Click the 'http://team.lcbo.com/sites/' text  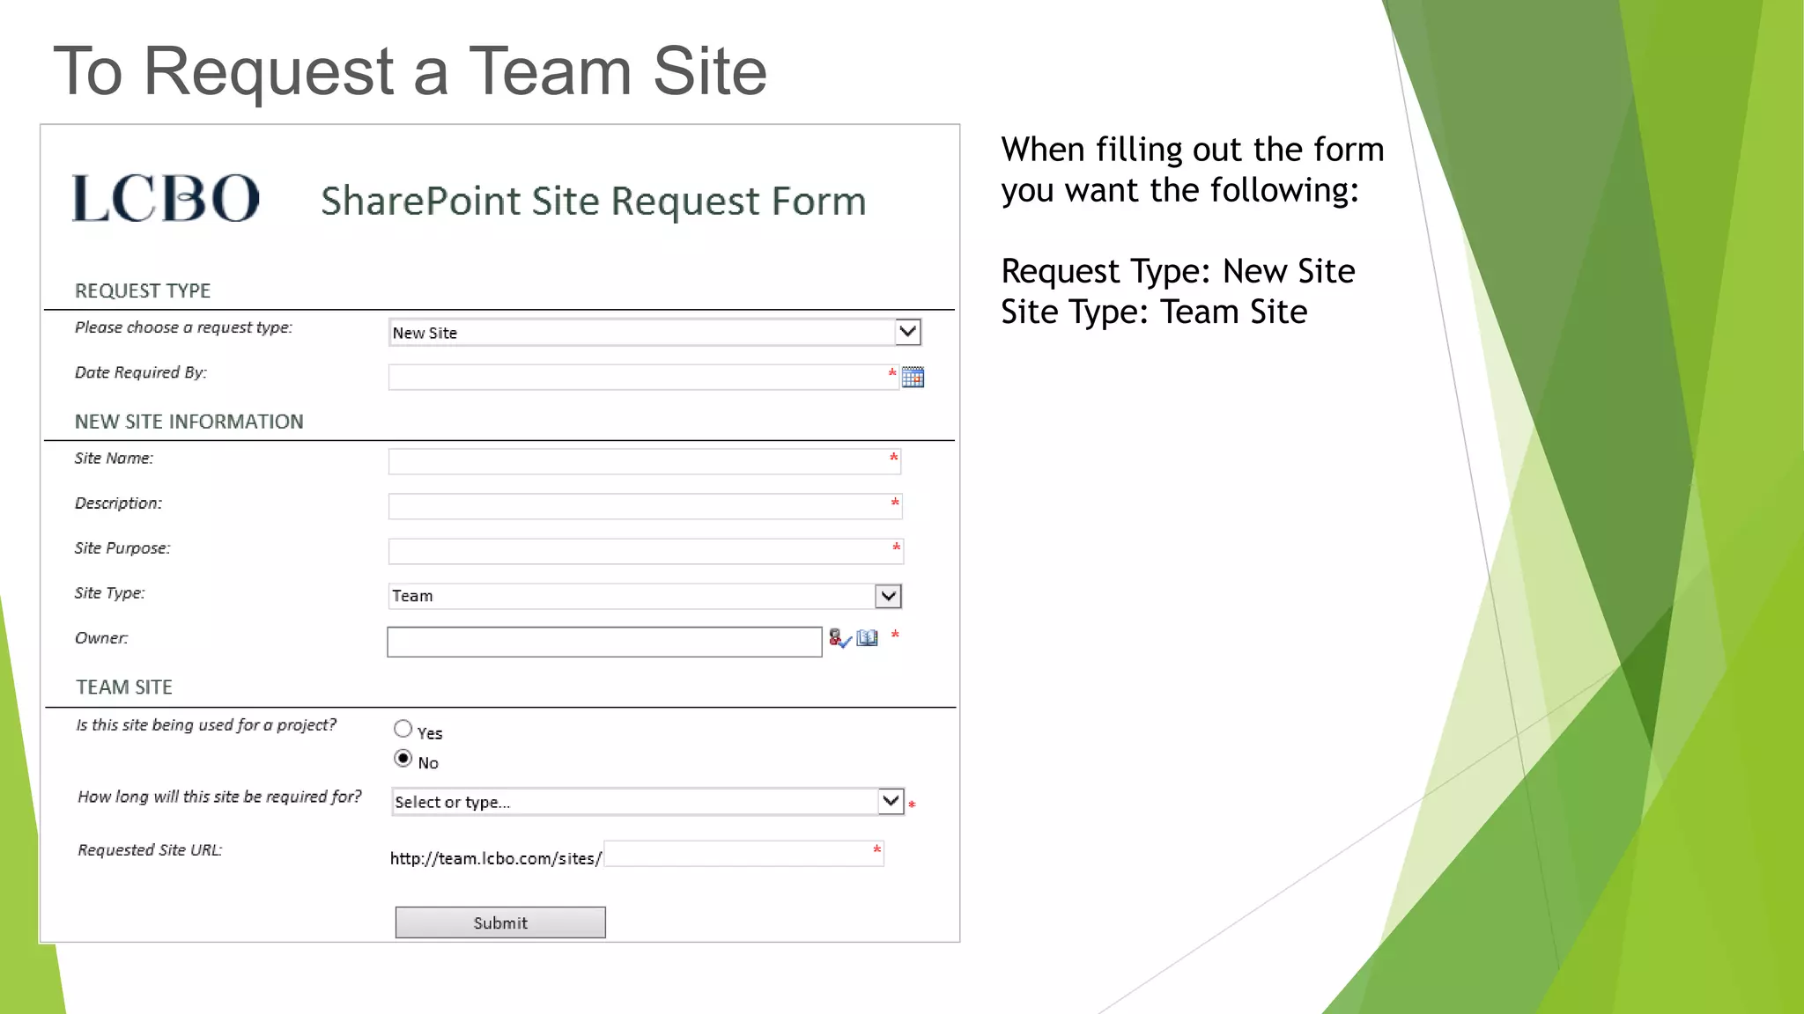[x=496, y=858]
